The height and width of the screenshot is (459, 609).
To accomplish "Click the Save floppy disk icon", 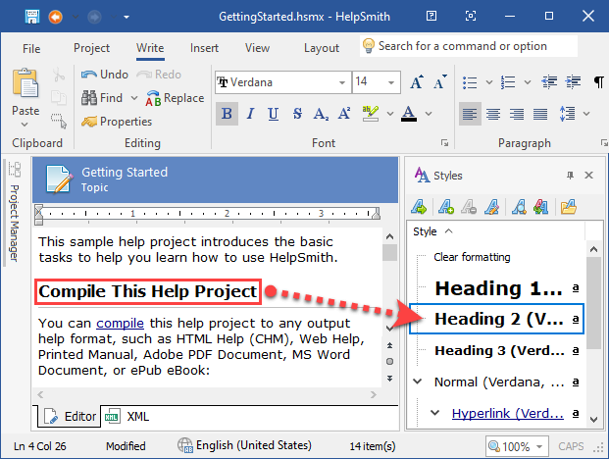I will pos(32,17).
